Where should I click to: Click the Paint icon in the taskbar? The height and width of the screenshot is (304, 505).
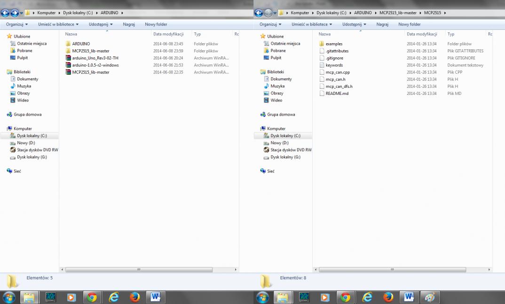click(429, 297)
